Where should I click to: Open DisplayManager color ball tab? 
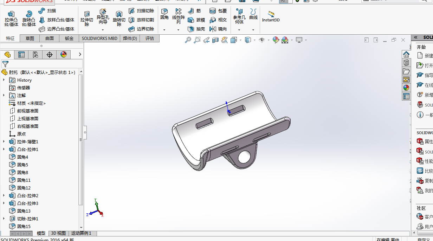point(64,54)
